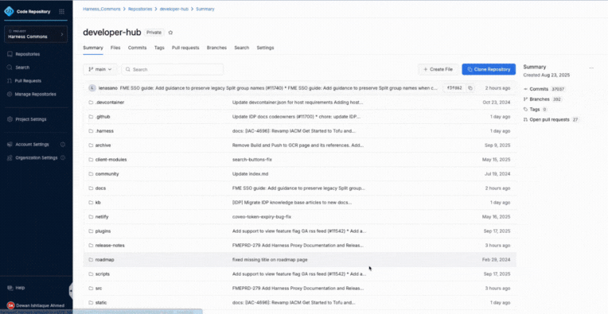The width and height of the screenshot is (608, 314).
Task: Open Search in the left sidebar
Action: coord(22,68)
